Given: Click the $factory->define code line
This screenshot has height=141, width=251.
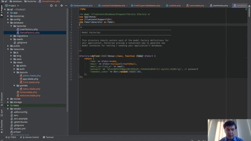Looking at the screenshot, I should pyautogui.click(x=117, y=56).
